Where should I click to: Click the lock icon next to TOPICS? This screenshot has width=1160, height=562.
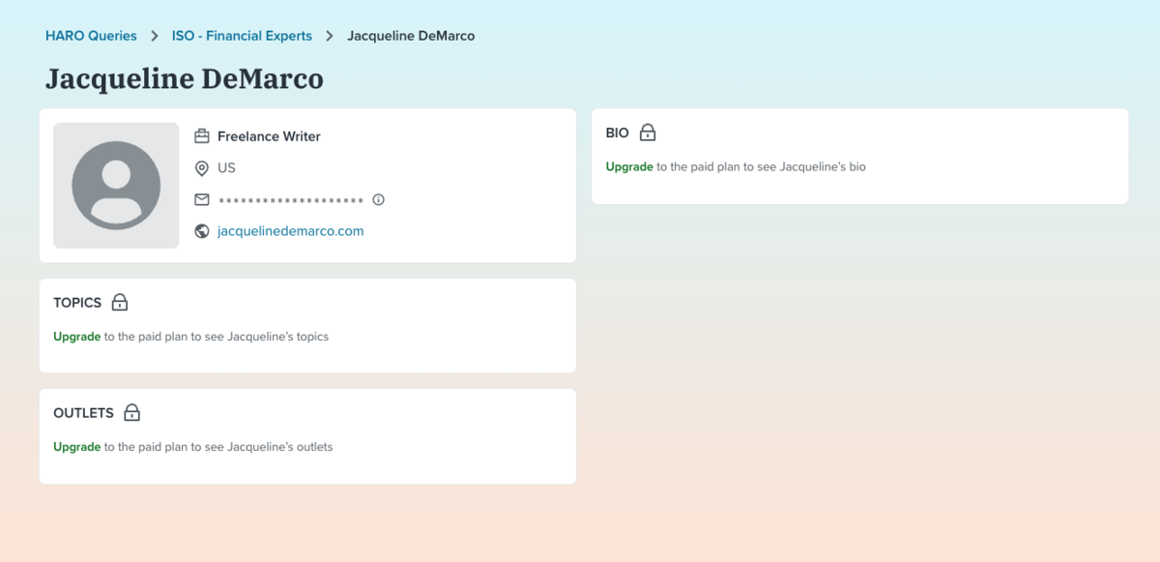120,303
